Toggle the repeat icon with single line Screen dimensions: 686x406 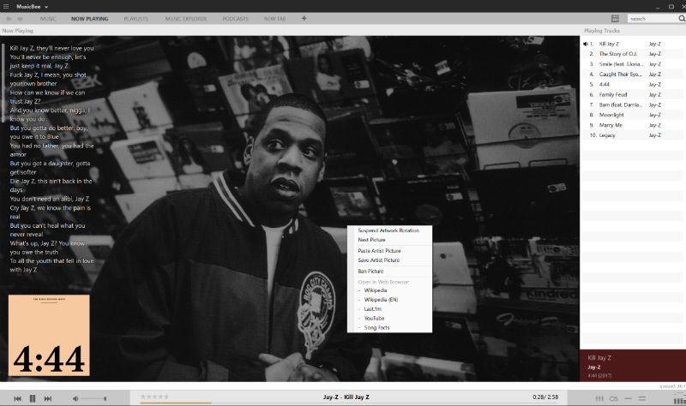629,398
